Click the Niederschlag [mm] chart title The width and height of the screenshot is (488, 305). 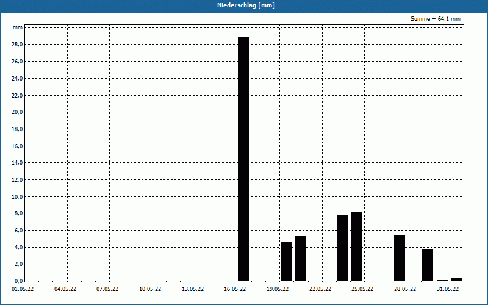coord(246,5)
